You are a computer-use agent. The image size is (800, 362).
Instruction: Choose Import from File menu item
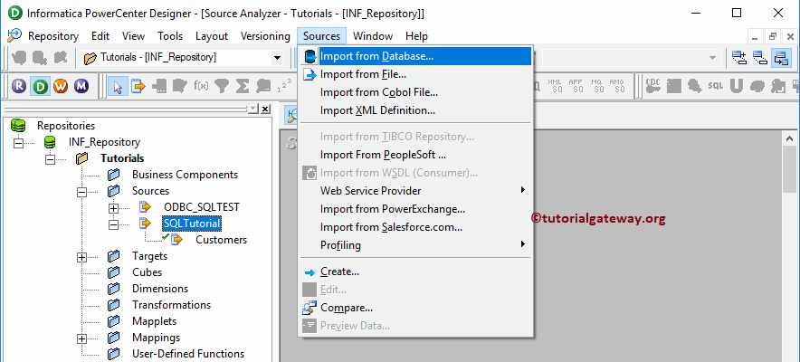click(x=415, y=74)
